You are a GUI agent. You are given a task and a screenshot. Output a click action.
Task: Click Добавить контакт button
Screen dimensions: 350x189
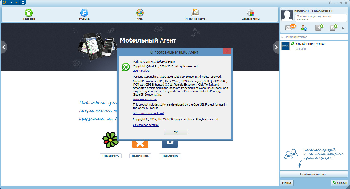314,174
